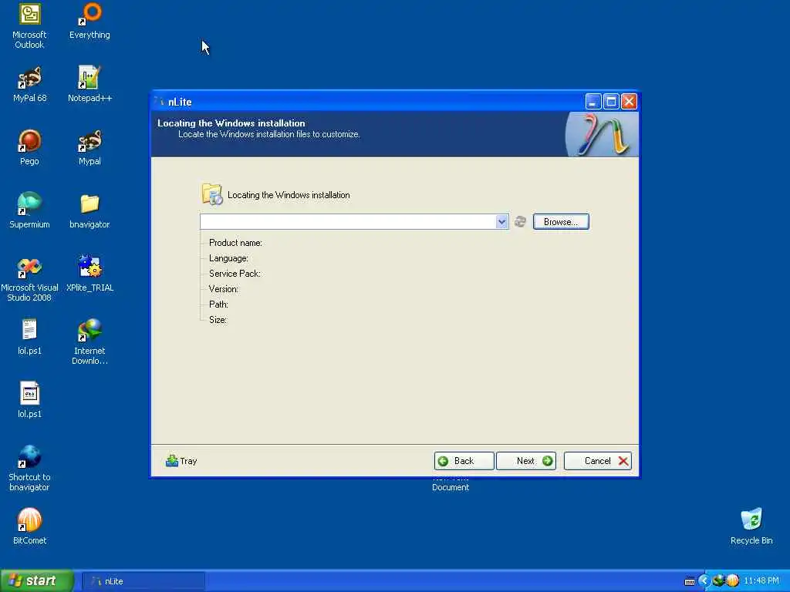Click the 11:48 PM taskbar clock
The height and width of the screenshot is (592, 790).
[x=761, y=581]
